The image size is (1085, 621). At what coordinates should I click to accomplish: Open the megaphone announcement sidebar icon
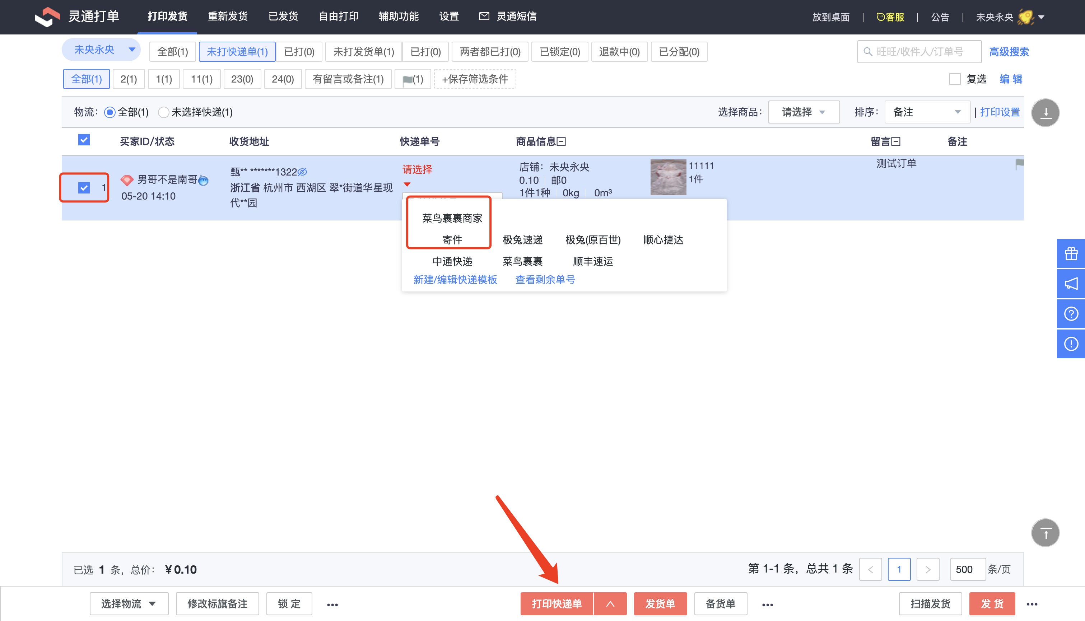(x=1071, y=284)
